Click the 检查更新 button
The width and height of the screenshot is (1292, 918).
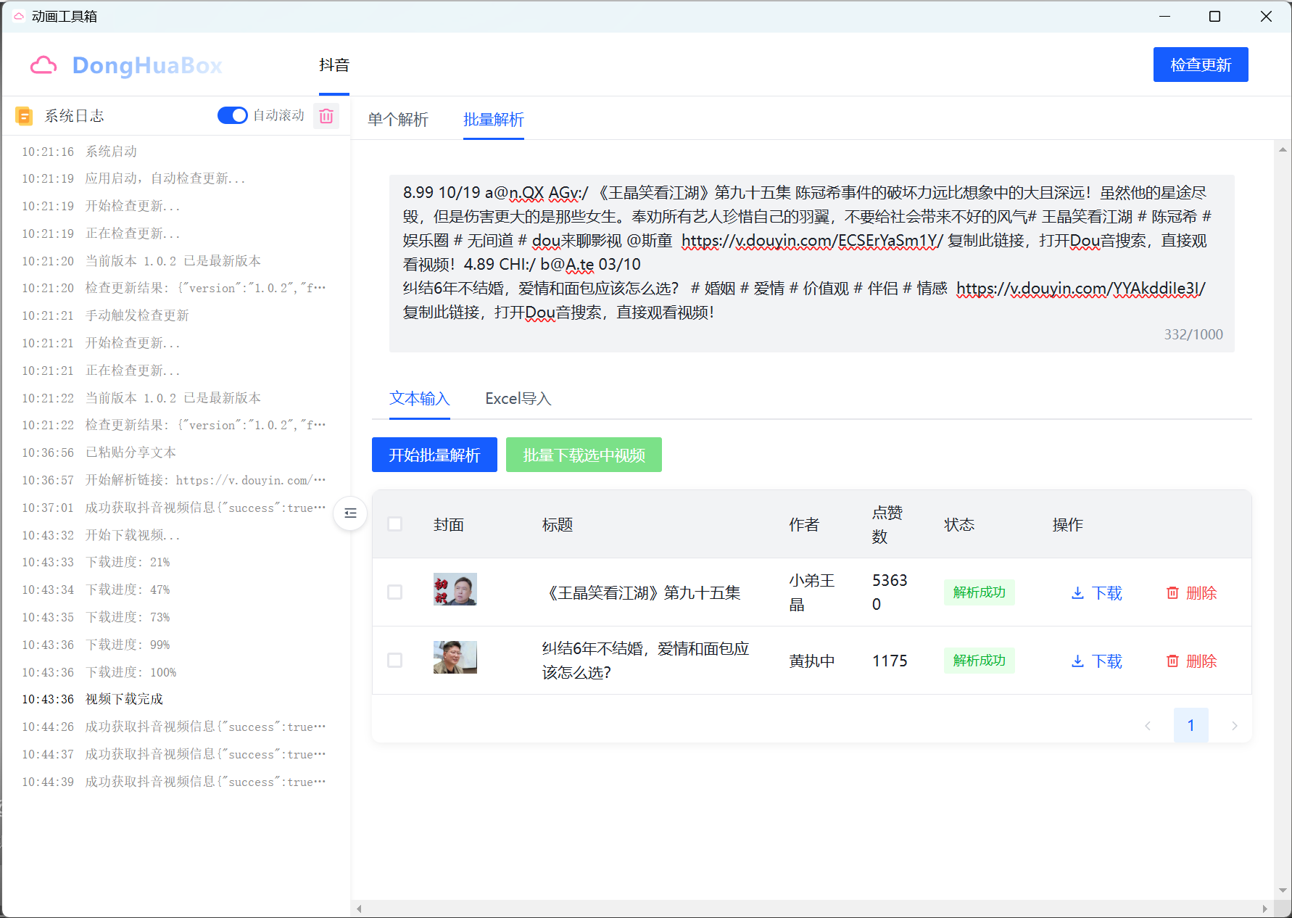click(1201, 65)
